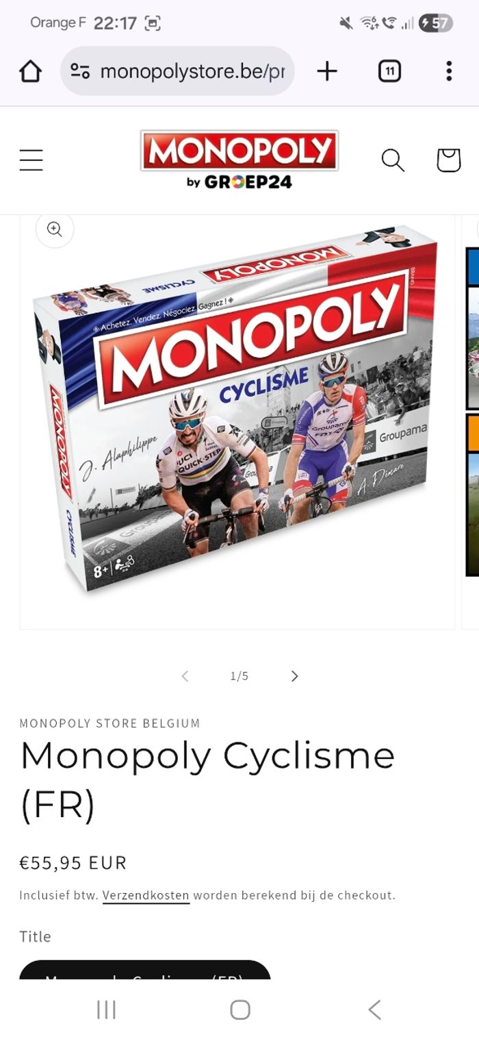Go to the next product image arrow
Screen dimensions: 479x1039
(294, 676)
